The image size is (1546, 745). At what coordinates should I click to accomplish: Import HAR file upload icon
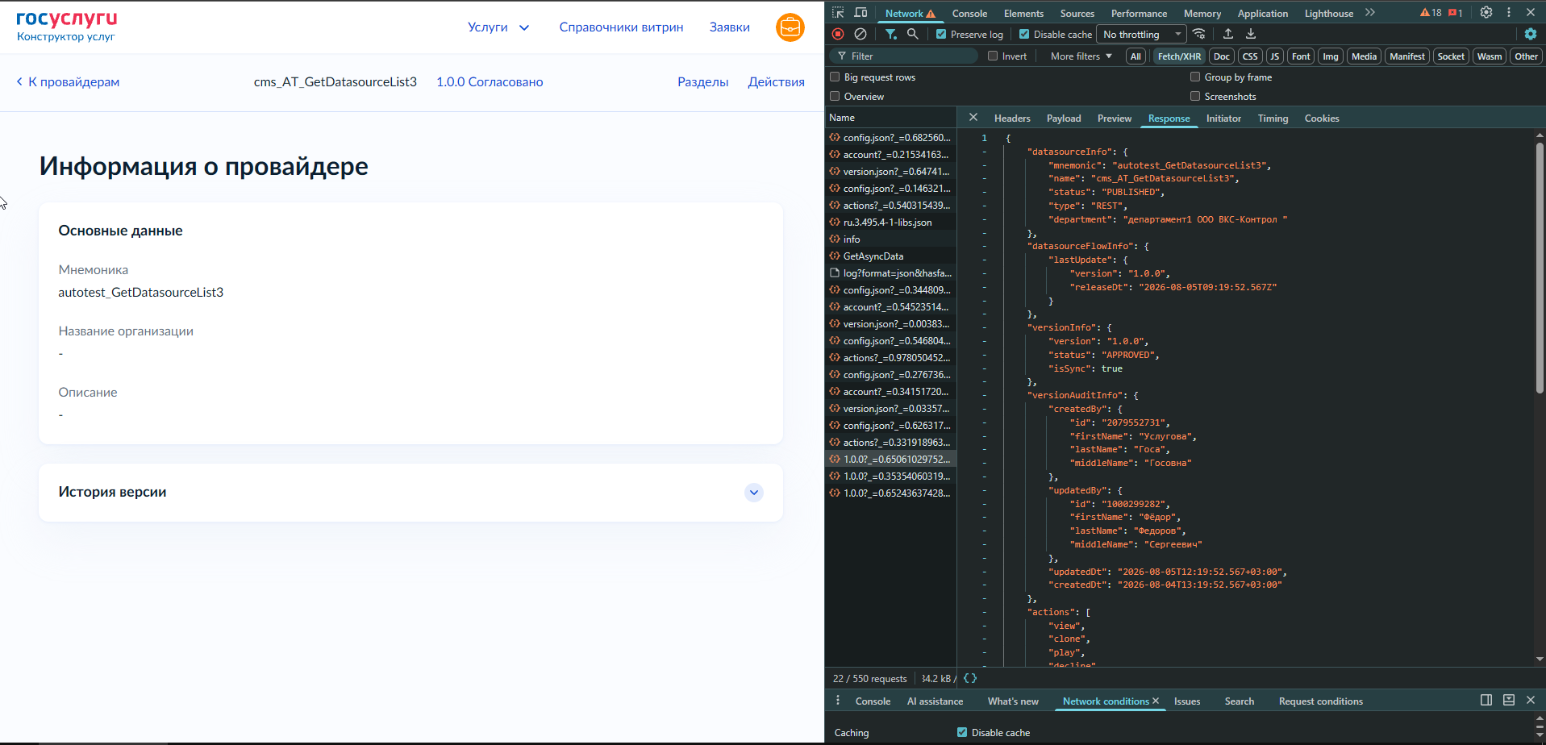[x=1228, y=34]
